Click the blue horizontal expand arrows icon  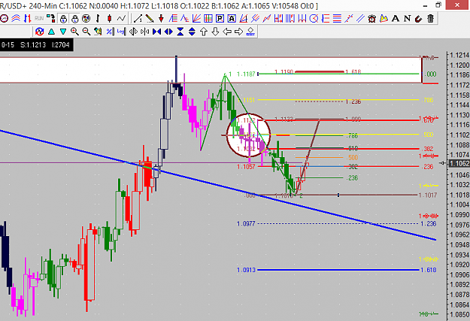(x=168, y=31)
